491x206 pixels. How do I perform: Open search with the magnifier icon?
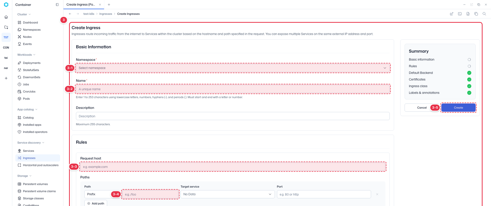484,14
